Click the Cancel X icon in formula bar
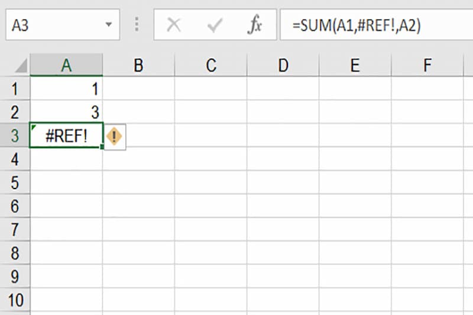 click(x=174, y=25)
